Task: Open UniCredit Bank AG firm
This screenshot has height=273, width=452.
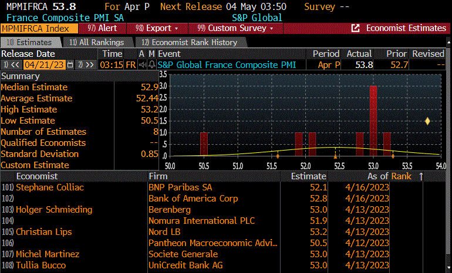Action: (x=185, y=265)
